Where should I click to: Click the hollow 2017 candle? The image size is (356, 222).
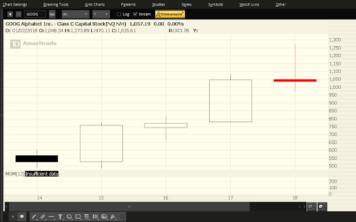(230, 101)
